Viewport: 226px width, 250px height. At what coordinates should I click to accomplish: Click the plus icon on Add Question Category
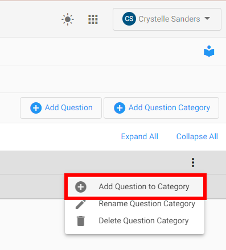[x=120, y=108]
